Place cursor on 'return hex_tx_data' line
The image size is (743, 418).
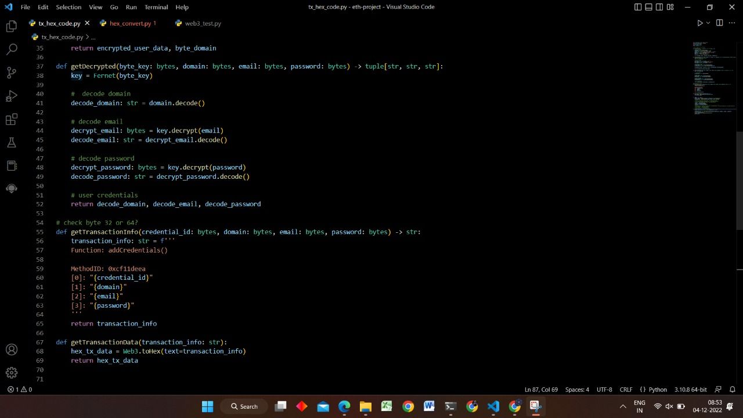[x=104, y=361]
